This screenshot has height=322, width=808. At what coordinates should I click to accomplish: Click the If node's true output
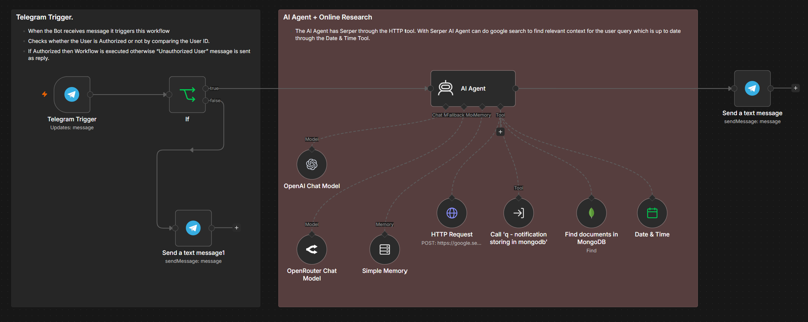point(205,88)
